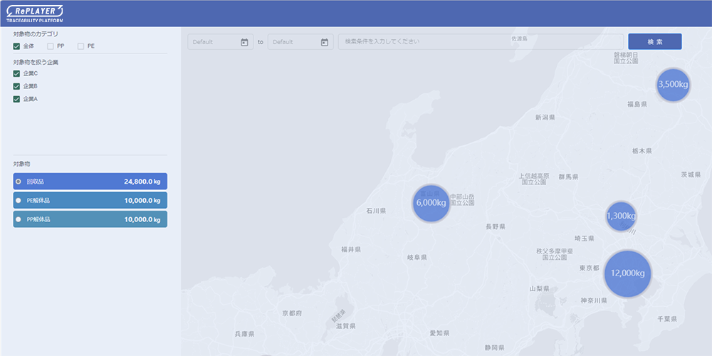The width and height of the screenshot is (712, 356).
Task: Click the 岐阜県 map label
Action: coord(417,258)
